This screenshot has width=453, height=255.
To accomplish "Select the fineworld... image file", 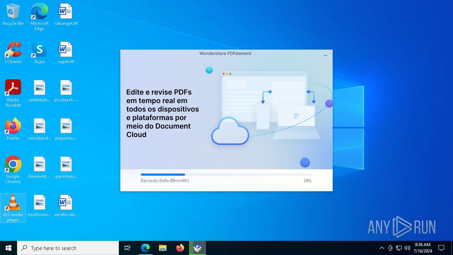I will (x=39, y=168).
